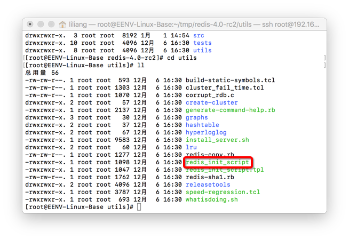Click the 'll' command text
The height and width of the screenshot is (240, 349).
tap(141, 66)
